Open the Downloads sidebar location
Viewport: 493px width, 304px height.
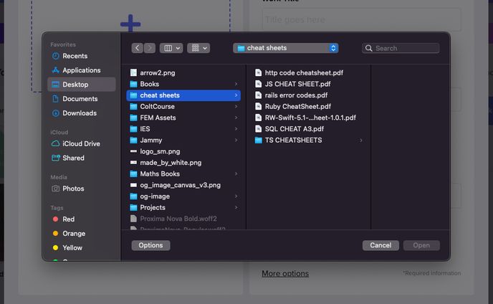tap(79, 113)
